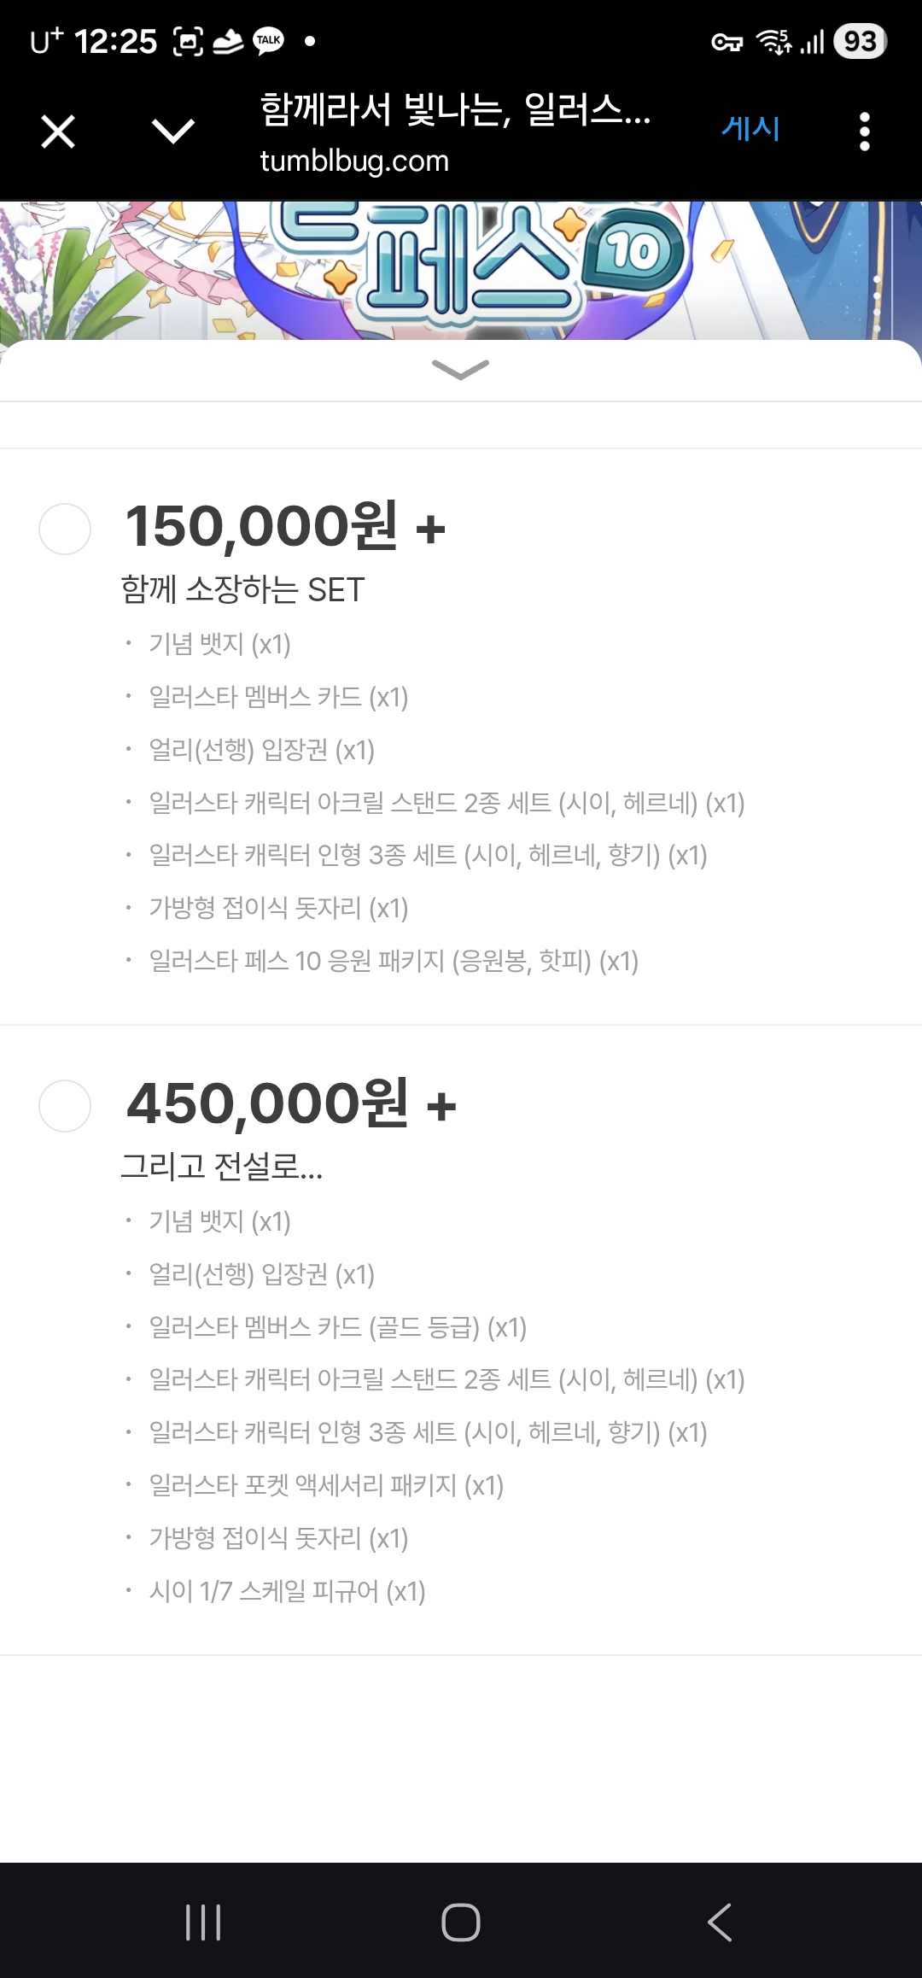Tap the 450,000원 + price heading
The image size is (922, 1978).
[291, 1103]
